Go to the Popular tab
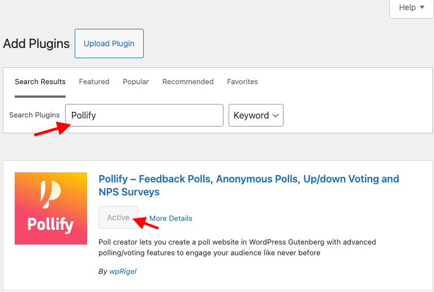This screenshot has height=292, width=434. 136,82
